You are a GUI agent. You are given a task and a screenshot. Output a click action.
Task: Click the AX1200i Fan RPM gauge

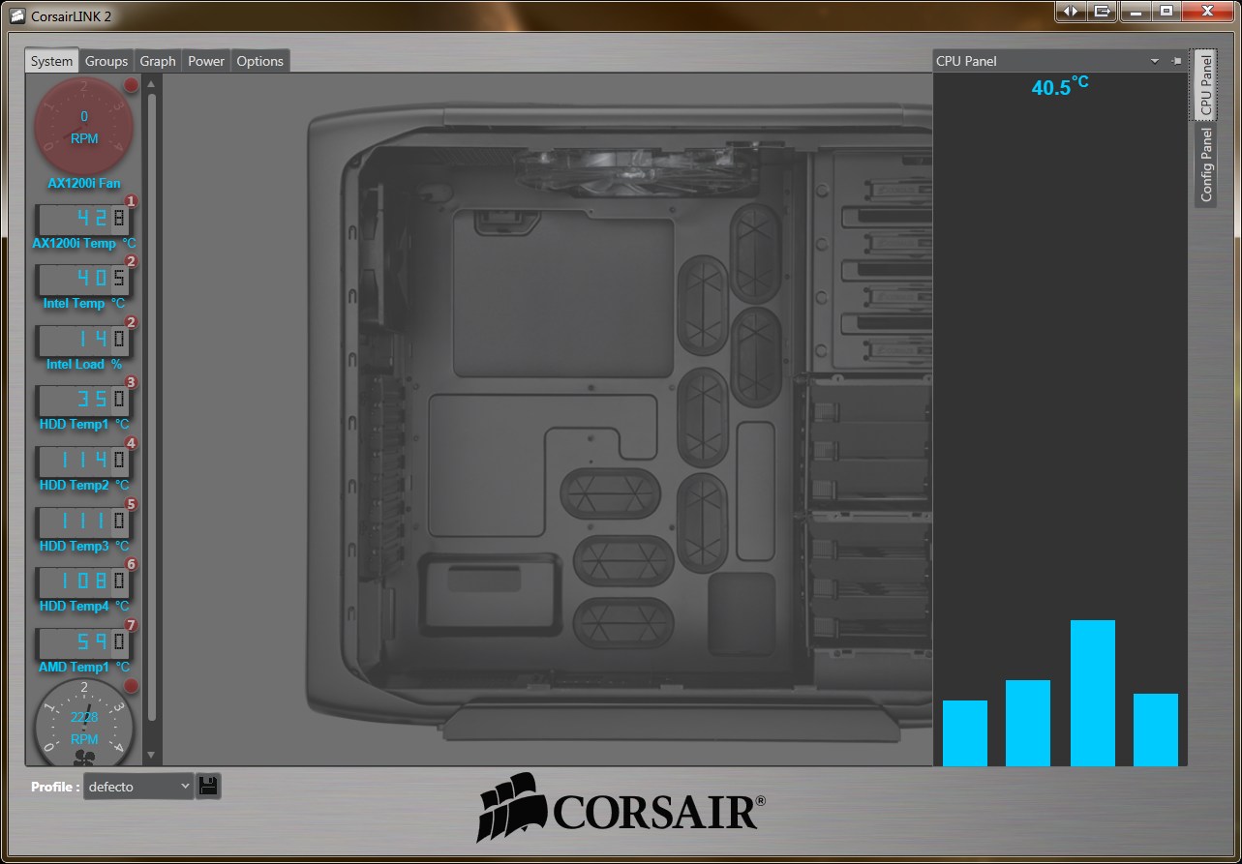pos(83,126)
